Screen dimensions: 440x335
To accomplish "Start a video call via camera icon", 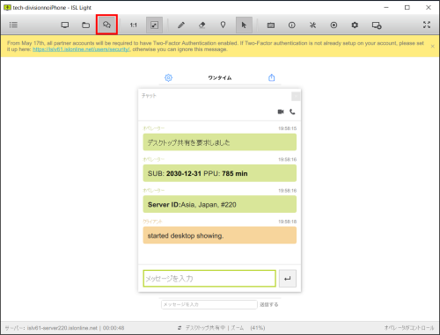I will coord(281,112).
